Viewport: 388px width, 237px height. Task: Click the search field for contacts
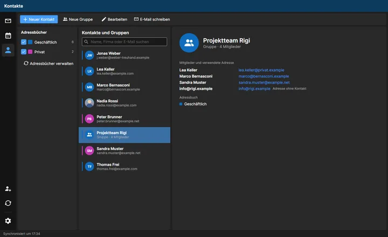tap(124, 42)
